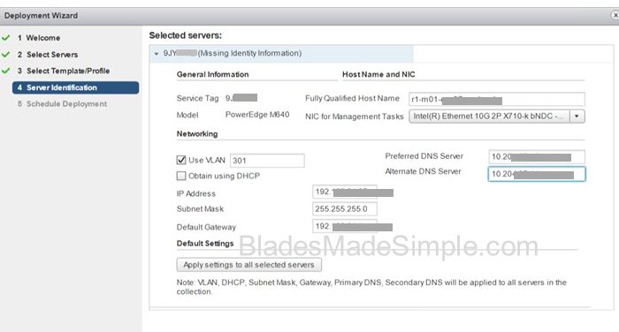
Task: Click the VLAN ID field showing 301
Action: [x=267, y=161]
